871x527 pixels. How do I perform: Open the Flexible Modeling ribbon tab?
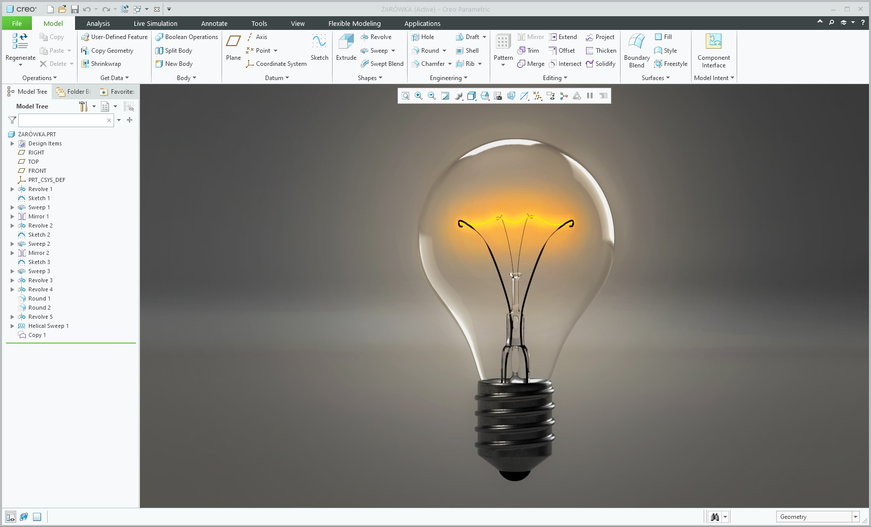click(354, 23)
